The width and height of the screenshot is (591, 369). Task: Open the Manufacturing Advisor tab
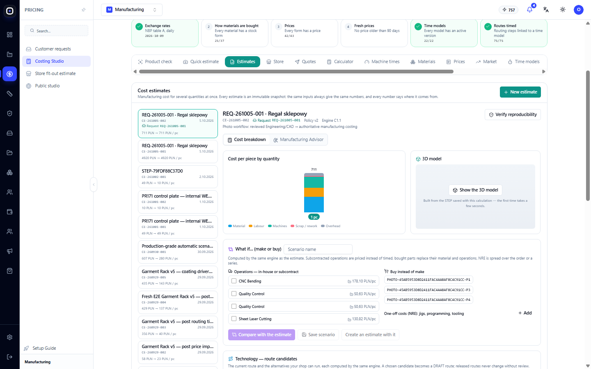(298, 140)
